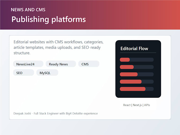
Task: Click the shortest Editorial Flow progress bar
Action: [137, 60]
